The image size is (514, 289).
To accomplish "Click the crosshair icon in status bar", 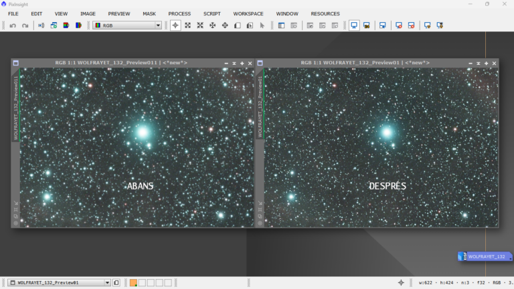I will (x=401, y=282).
